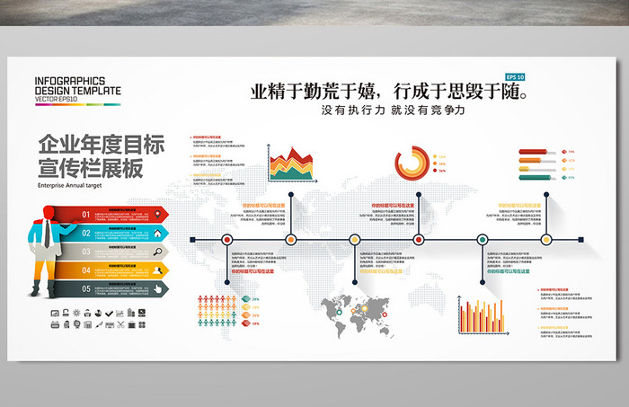The width and height of the screenshot is (629, 407).
Task: Select the red 01 arrow banner number
Action: (86, 215)
